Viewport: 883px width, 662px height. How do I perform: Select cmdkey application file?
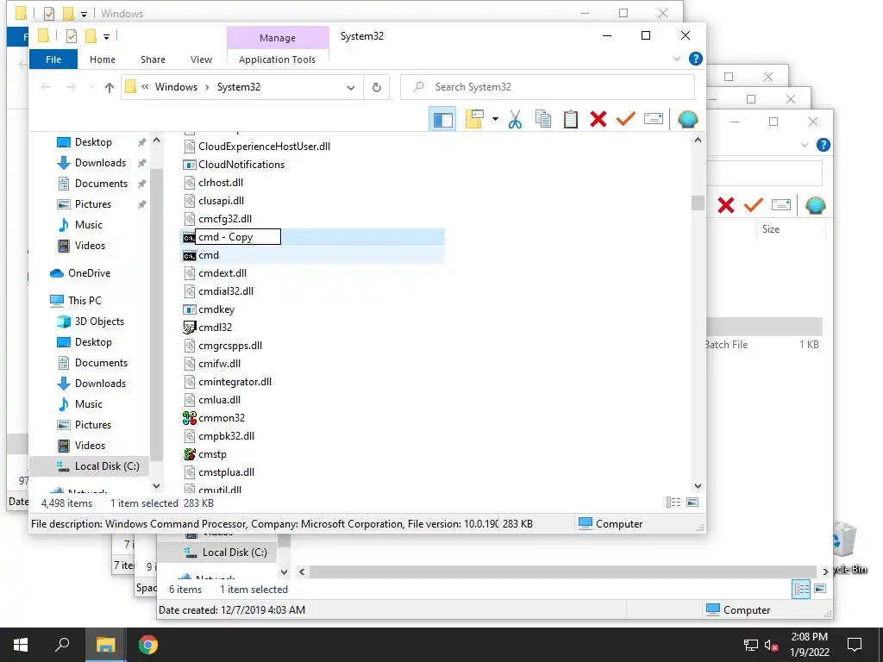point(216,309)
